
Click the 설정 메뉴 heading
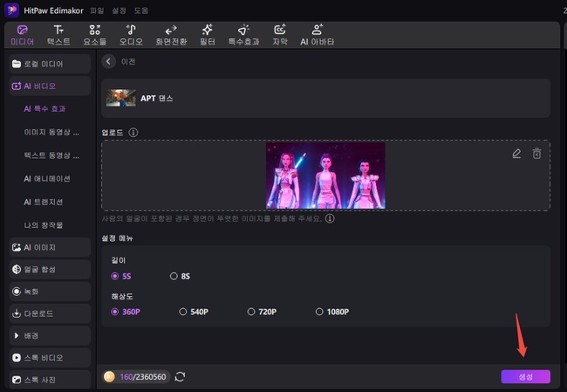117,238
